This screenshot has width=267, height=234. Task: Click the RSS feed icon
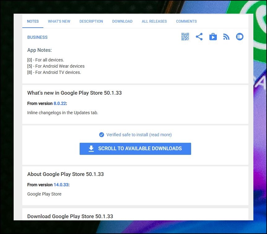tap(226, 37)
